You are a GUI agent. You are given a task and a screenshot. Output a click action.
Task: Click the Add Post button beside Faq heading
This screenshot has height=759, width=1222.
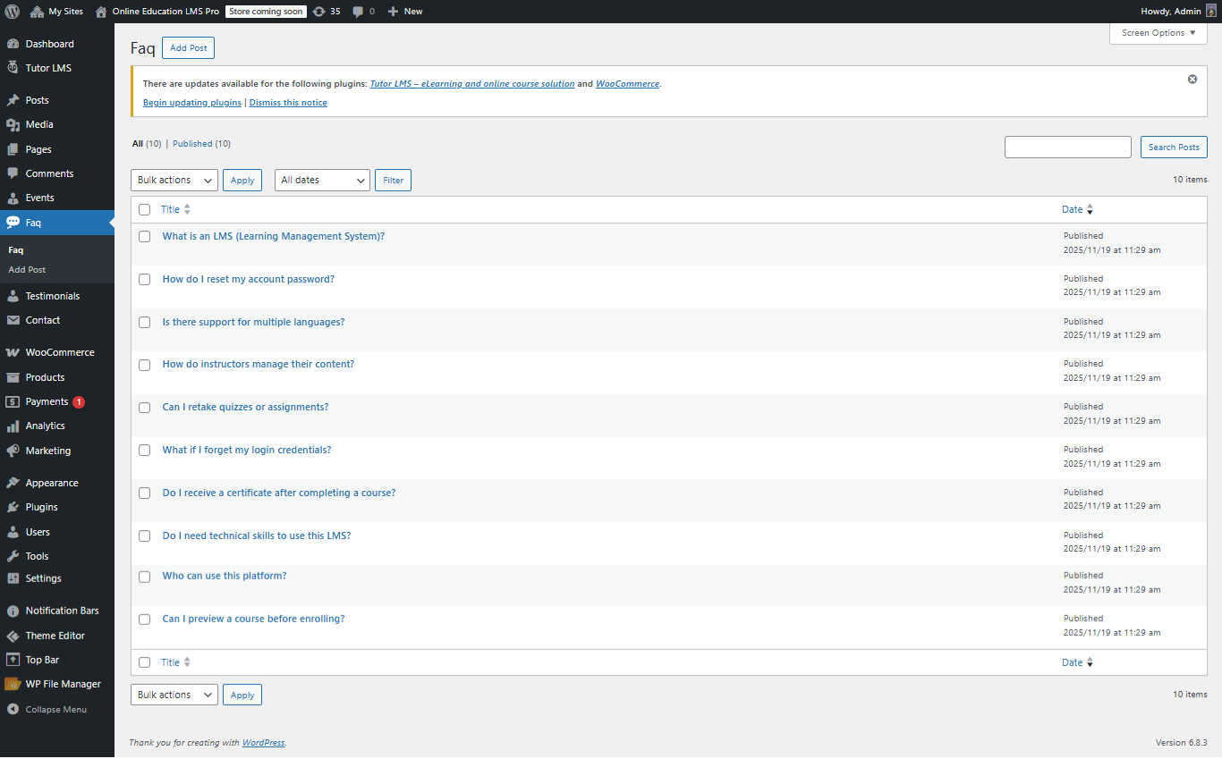point(188,48)
